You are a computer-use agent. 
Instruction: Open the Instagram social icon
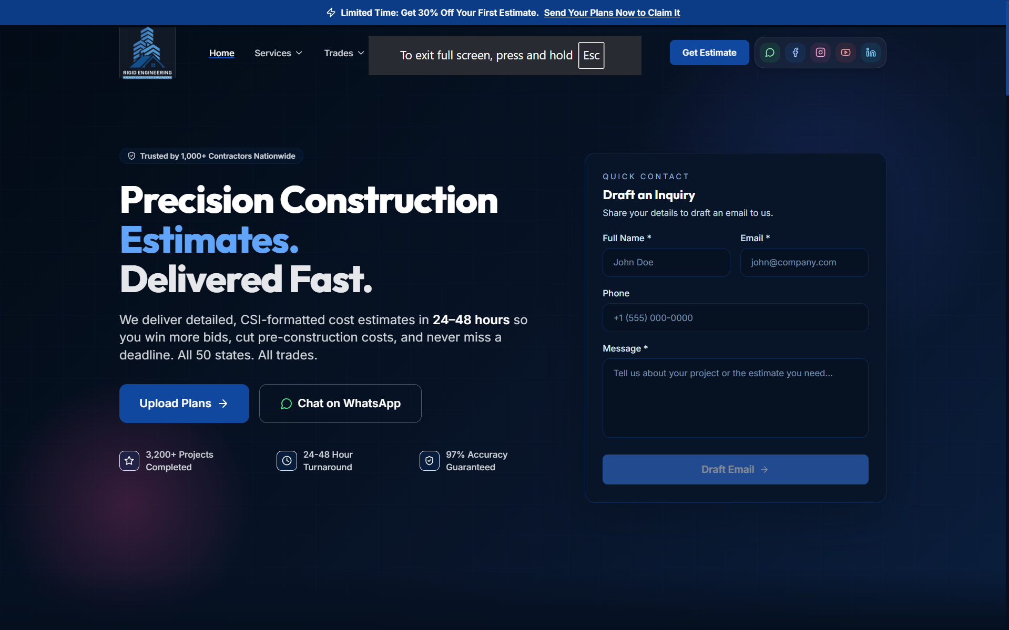click(x=820, y=53)
